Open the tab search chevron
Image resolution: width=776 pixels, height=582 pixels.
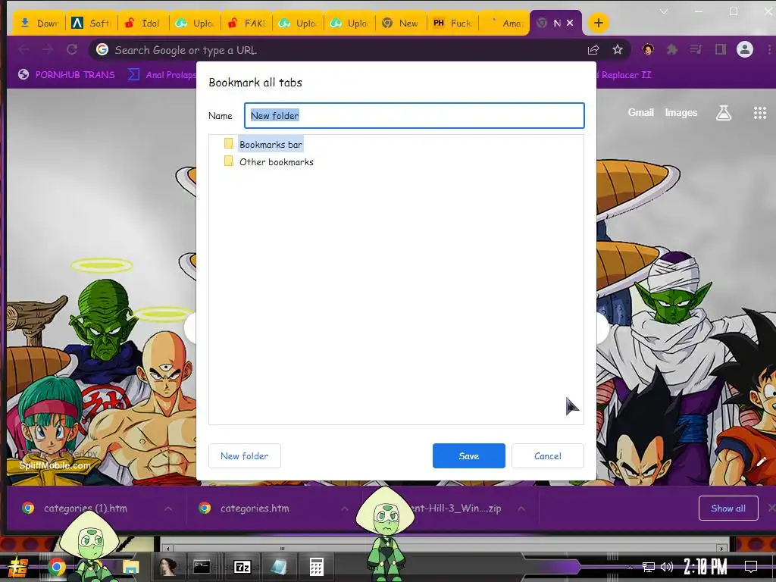[x=664, y=11]
